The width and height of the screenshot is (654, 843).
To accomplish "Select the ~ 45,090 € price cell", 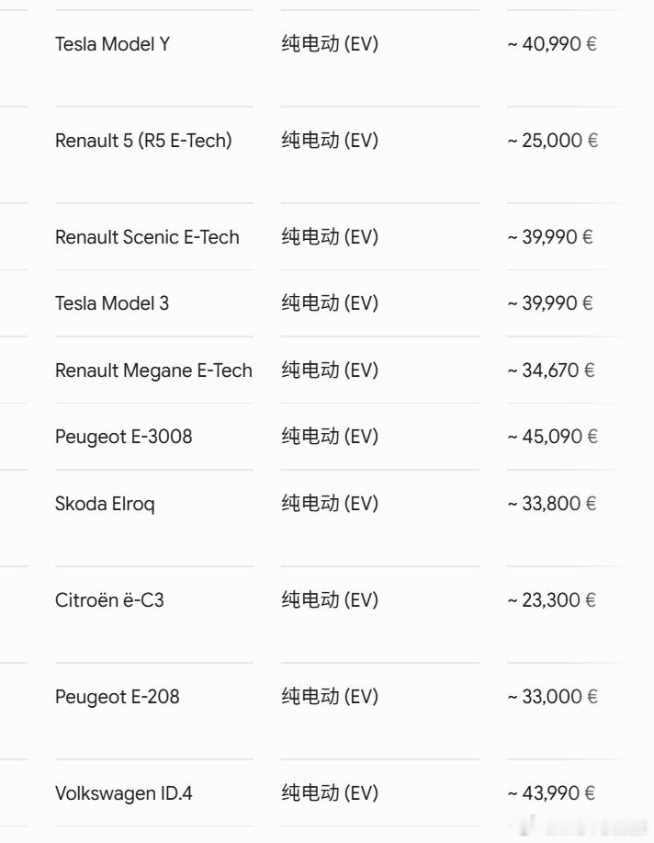I will (552, 437).
